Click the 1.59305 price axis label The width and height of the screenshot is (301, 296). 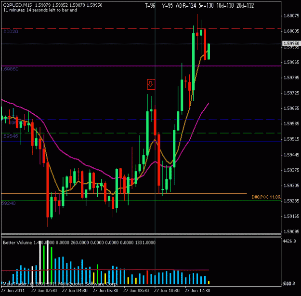[x=291, y=186]
